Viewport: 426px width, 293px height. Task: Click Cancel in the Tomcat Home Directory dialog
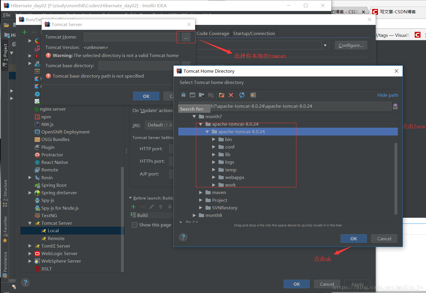point(384,239)
